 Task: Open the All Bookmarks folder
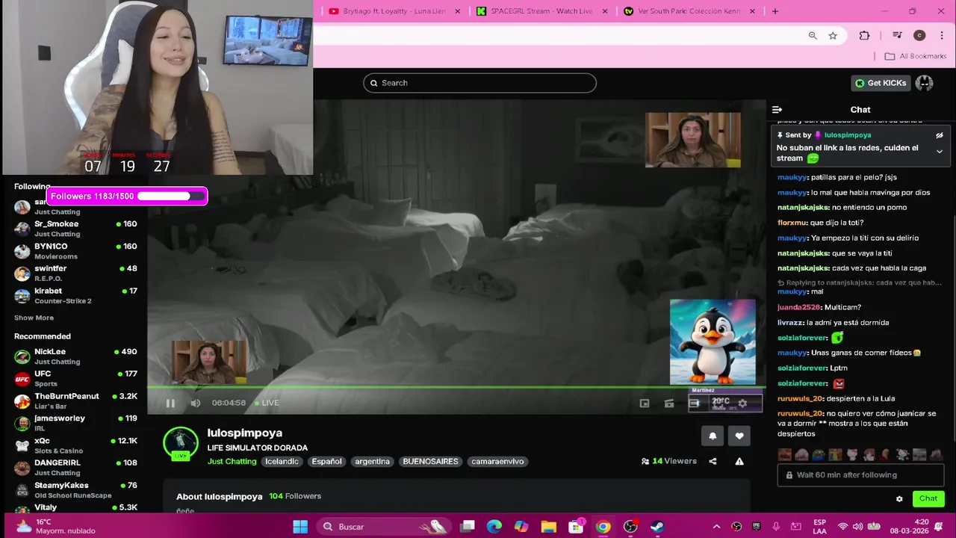tap(915, 56)
